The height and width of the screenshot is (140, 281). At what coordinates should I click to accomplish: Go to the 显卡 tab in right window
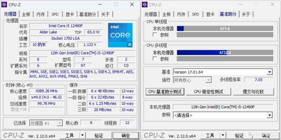(x=210, y=14)
